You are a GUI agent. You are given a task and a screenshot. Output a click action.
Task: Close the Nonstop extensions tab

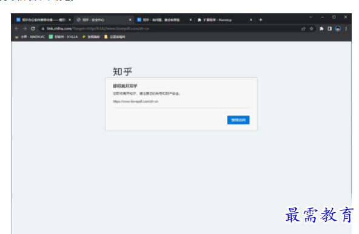click(251, 20)
